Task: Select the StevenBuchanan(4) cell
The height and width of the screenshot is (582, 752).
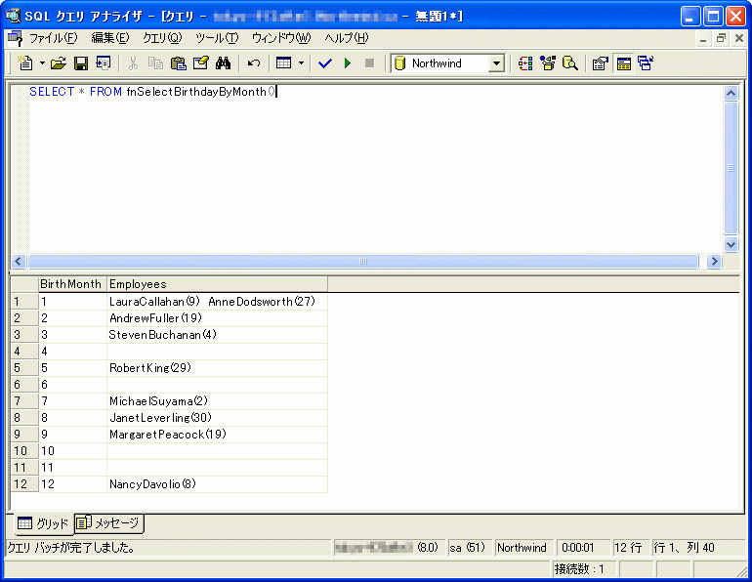Action: (x=217, y=335)
